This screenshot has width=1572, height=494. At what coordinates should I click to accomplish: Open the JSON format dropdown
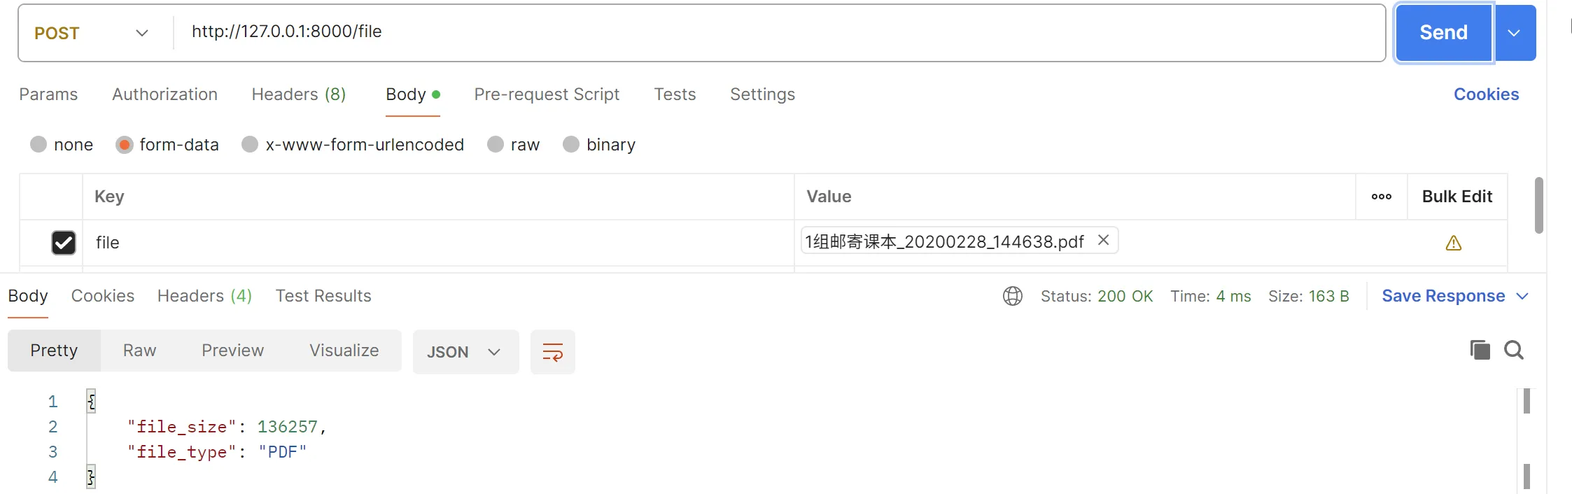point(465,352)
